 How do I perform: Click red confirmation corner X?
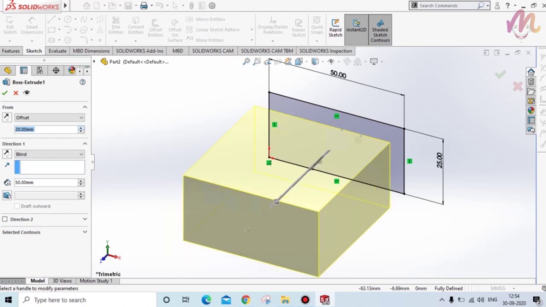click(x=518, y=87)
